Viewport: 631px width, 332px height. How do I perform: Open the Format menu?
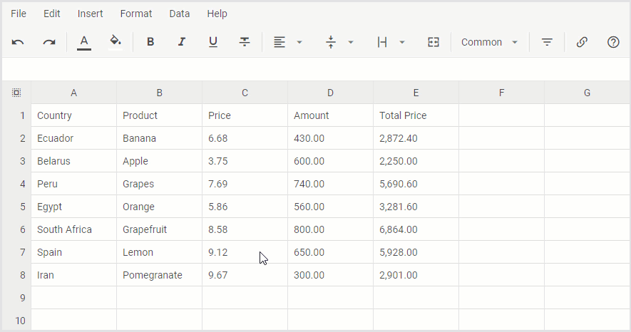[136, 14]
